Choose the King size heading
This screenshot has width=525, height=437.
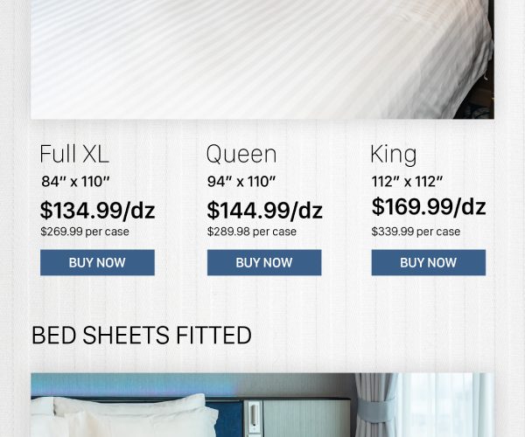(393, 155)
